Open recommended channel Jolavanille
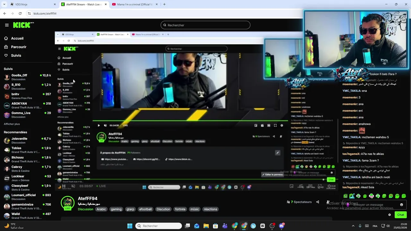411x231 pixels. (x=27, y=141)
